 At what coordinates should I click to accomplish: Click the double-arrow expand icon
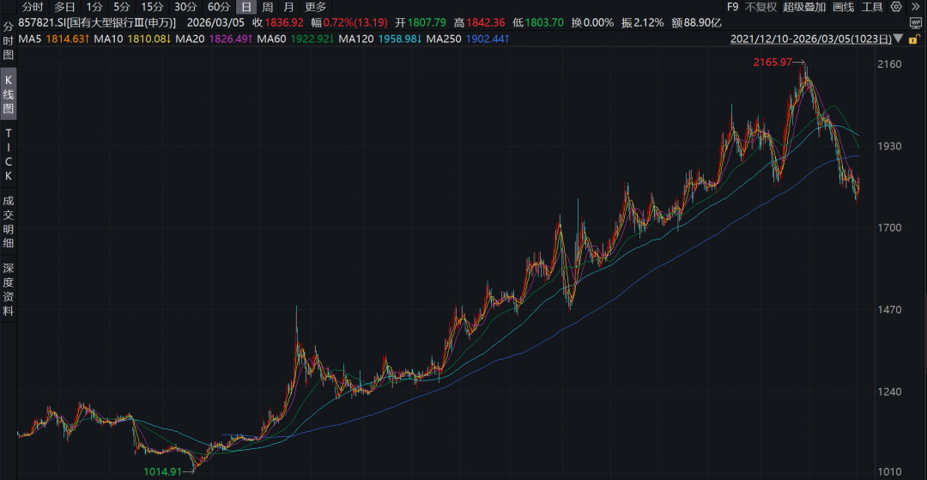click(915, 7)
